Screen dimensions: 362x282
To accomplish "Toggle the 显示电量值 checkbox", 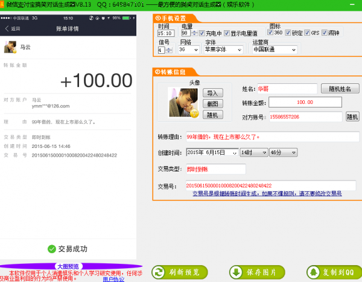I will 227,33.
